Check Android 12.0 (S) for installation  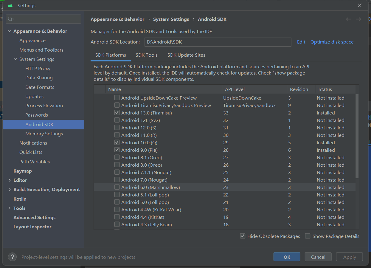pyautogui.click(x=117, y=127)
